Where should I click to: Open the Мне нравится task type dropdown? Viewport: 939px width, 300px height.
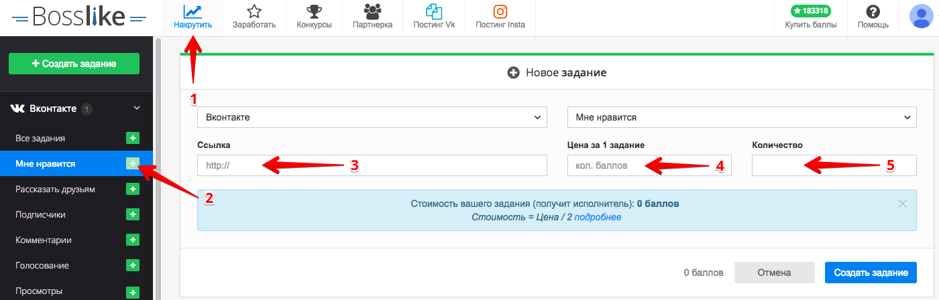[x=742, y=117]
